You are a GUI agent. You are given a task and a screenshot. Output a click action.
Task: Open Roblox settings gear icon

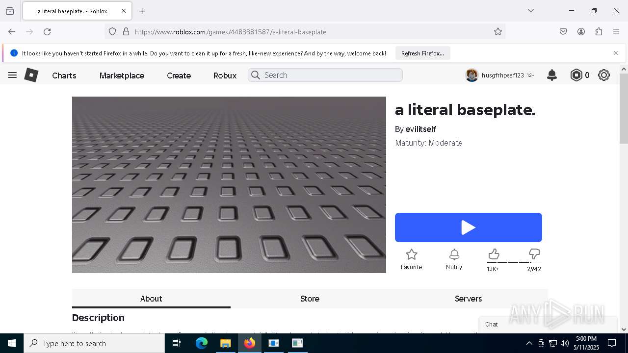pyautogui.click(x=604, y=75)
